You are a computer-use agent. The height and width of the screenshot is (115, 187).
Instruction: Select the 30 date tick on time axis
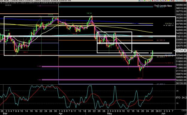pos(55,111)
